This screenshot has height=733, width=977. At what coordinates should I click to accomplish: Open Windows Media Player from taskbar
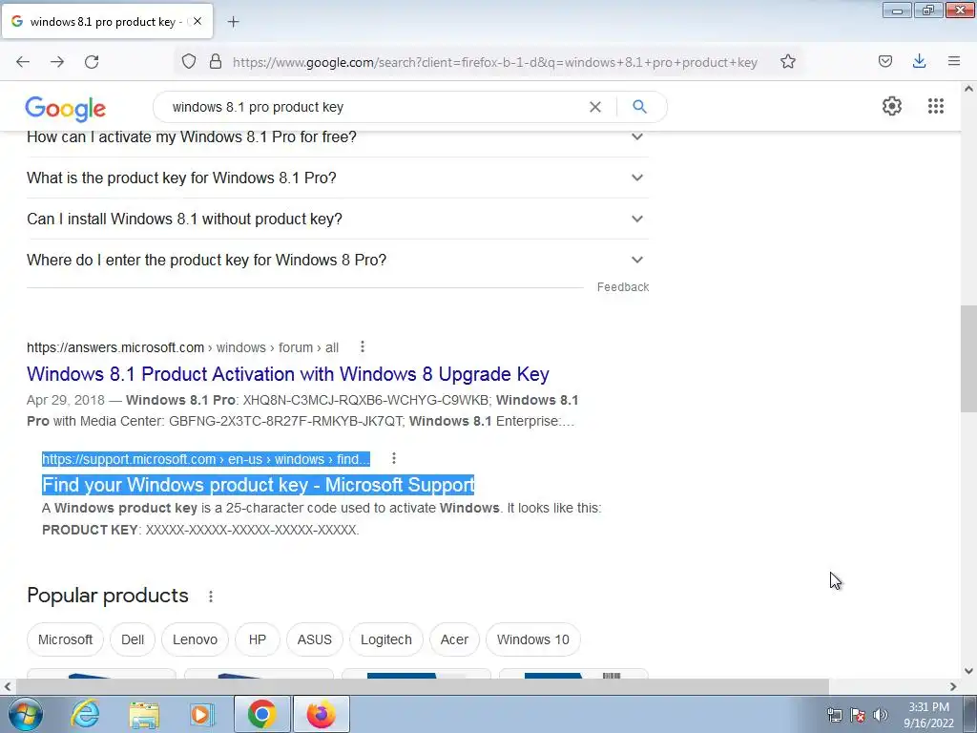pyautogui.click(x=202, y=714)
